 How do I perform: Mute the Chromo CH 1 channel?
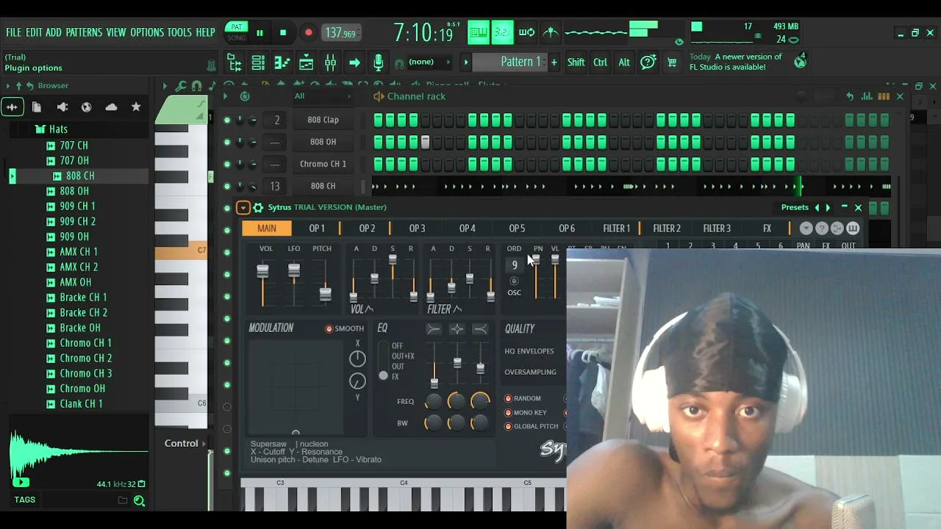(226, 164)
